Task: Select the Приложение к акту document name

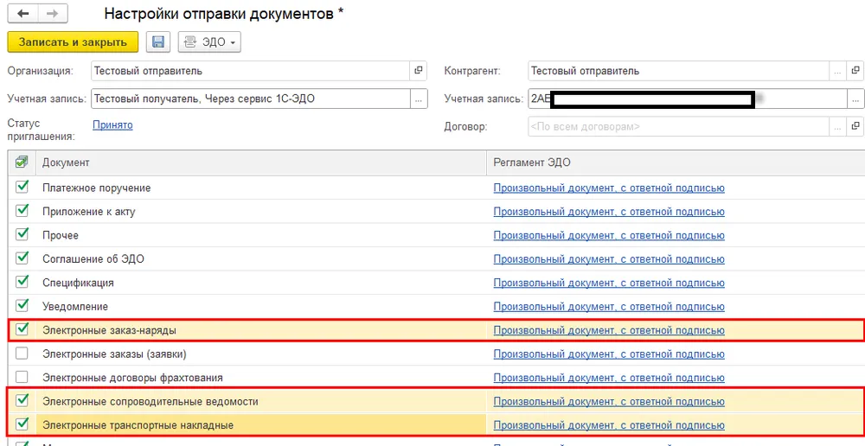Action: (89, 212)
